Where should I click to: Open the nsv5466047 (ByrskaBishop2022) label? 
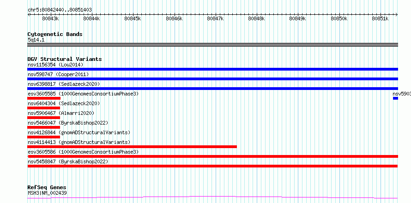(x=68, y=123)
